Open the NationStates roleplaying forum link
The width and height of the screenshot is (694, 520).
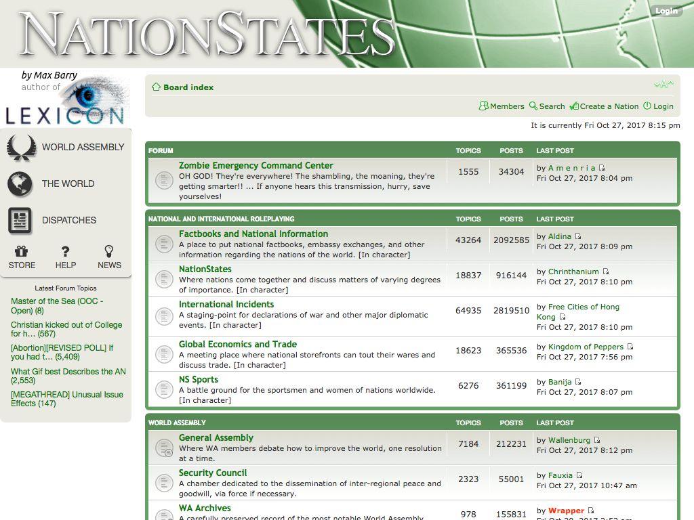coord(205,269)
